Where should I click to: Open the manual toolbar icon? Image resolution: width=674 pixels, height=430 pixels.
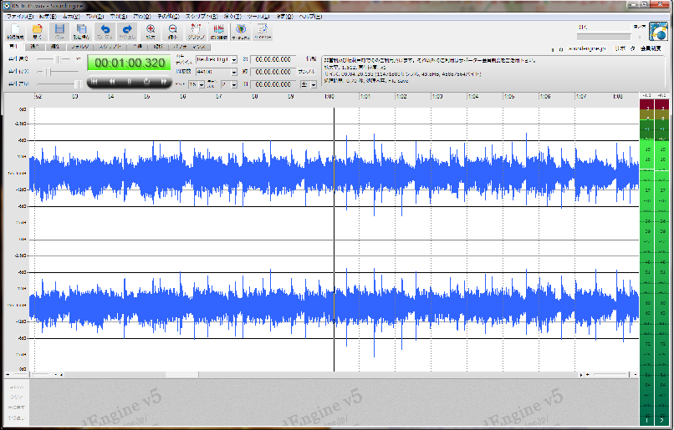pos(241,32)
